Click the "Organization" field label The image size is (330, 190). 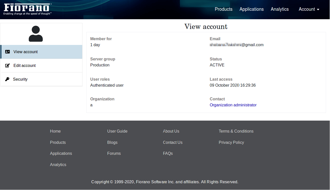tap(102, 99)
